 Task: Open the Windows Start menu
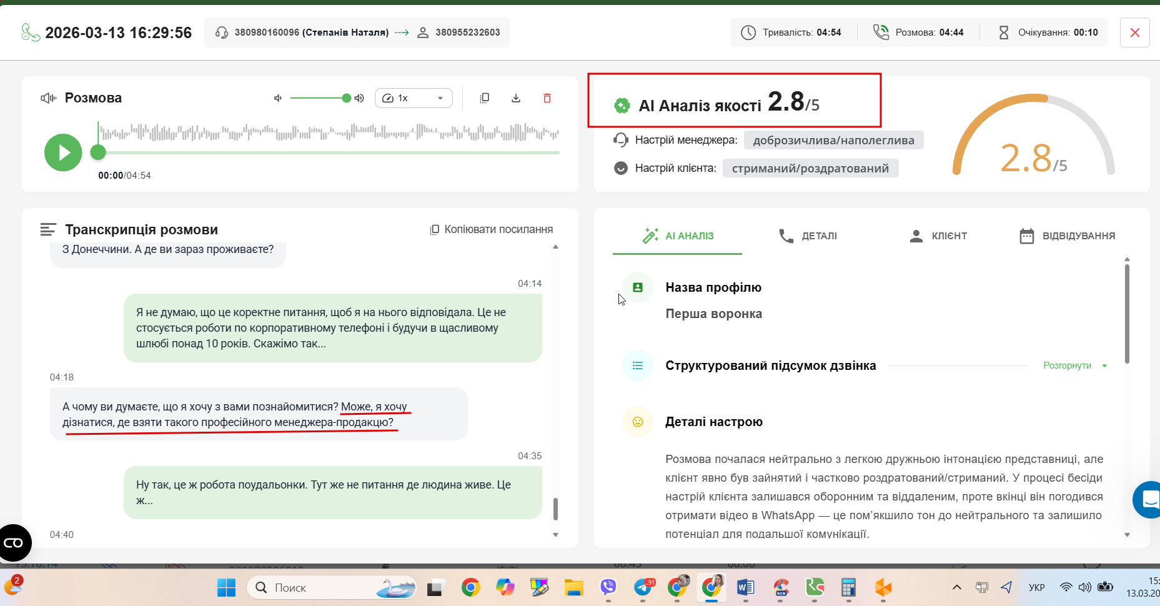226,588
